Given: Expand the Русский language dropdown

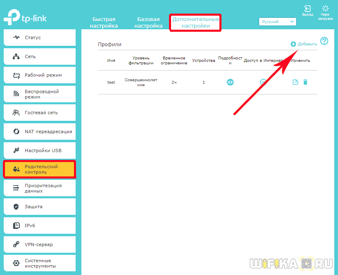Looking at the screenshot, I should [278, 22].
